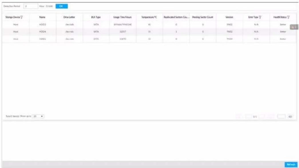This screenshot has height=168, width=299.
Task: Open the Error Type filter funnel icon
Action: (x=260, y=17)
